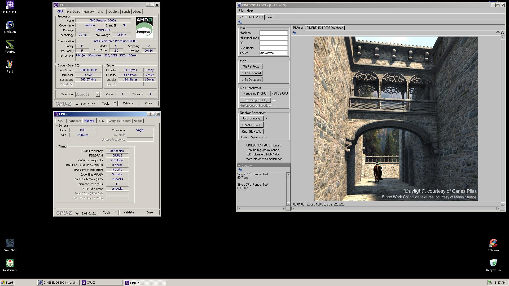
Task: Switch to View tab in CINEBENCH
Action: pyautogui.click(x=269, y=17)
